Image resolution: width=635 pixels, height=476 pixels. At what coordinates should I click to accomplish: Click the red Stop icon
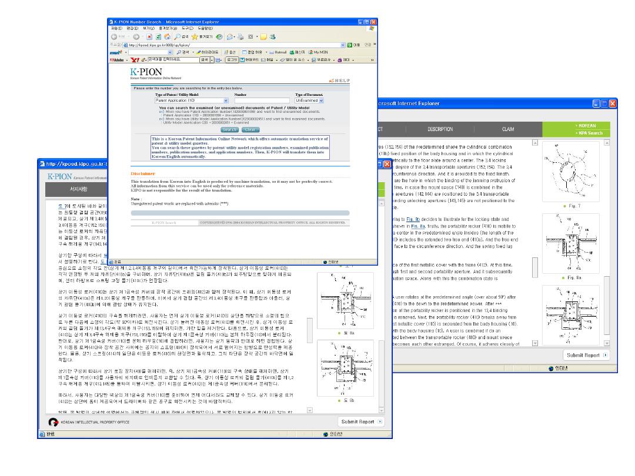point(149,37)
